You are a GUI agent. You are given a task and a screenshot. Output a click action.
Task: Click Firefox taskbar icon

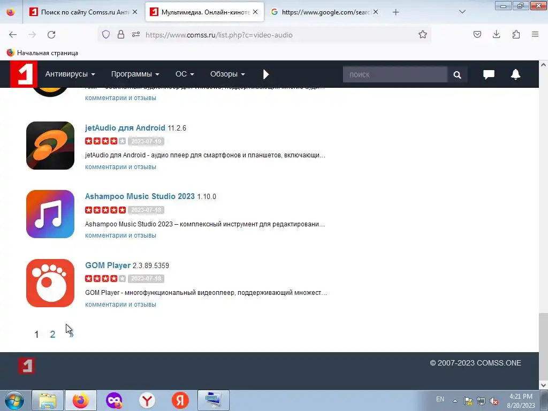[x=81, y=400]
